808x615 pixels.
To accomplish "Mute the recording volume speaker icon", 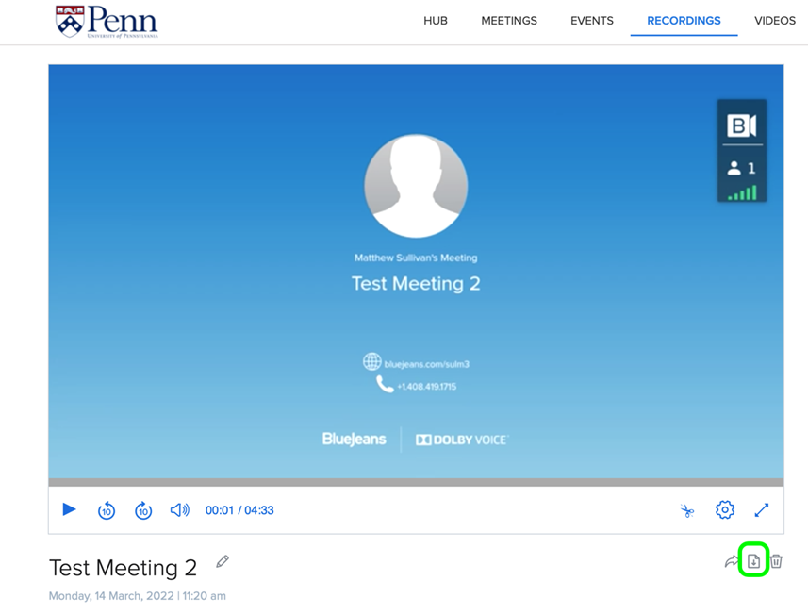I will coord(180,510).
